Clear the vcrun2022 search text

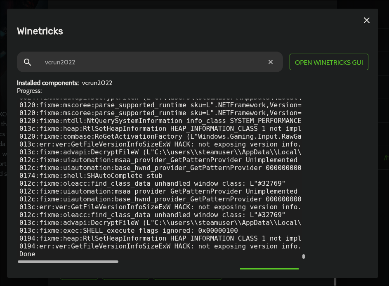pyautogui.click(x=271, y=62)
